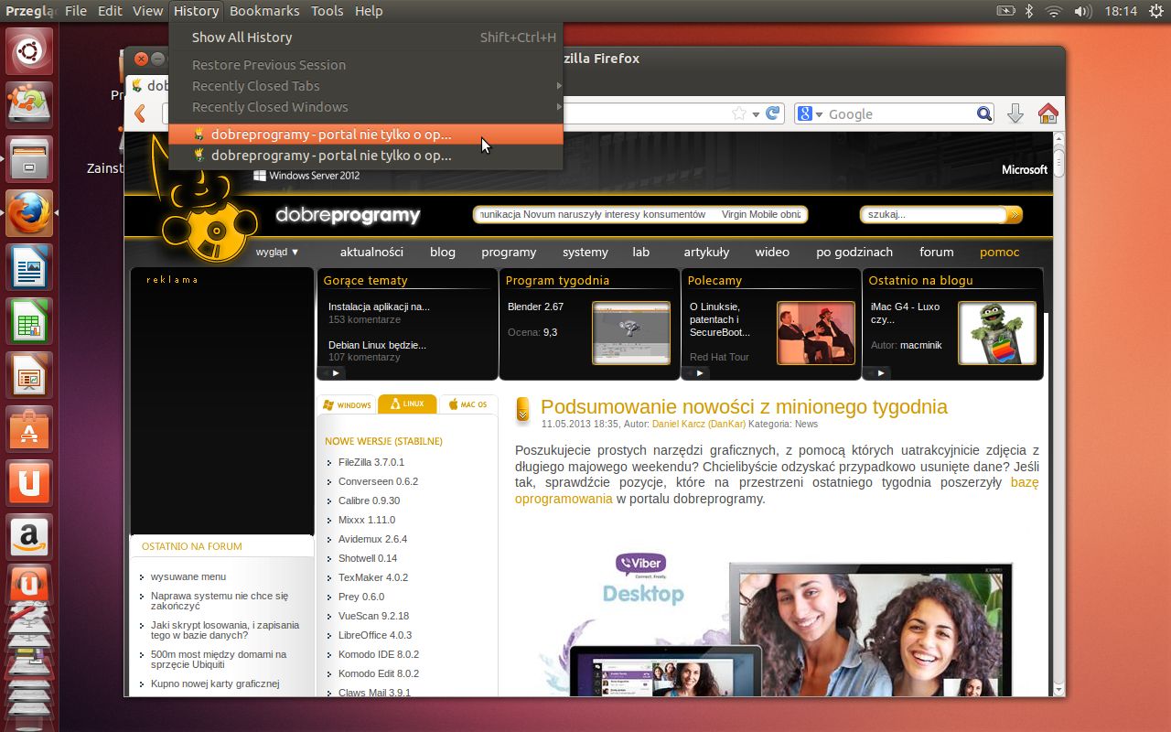Switch to the Mac OS software tab

pos(467,404)
